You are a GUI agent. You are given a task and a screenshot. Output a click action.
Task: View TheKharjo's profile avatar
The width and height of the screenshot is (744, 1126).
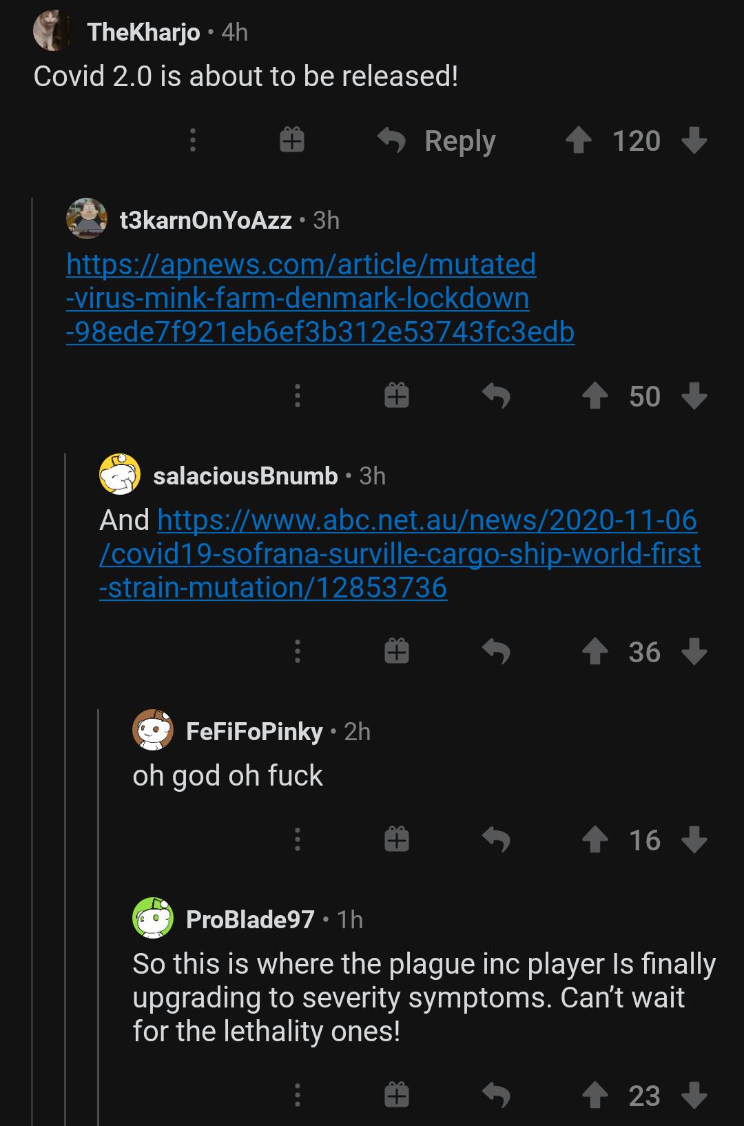click(x=52, y=32)
